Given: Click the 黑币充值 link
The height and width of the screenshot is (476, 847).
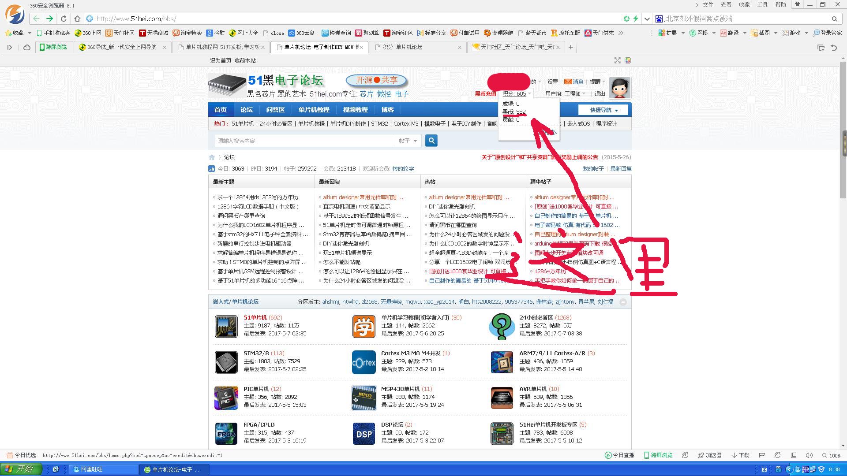Looking at the screenshot, I should pos(485,93).
